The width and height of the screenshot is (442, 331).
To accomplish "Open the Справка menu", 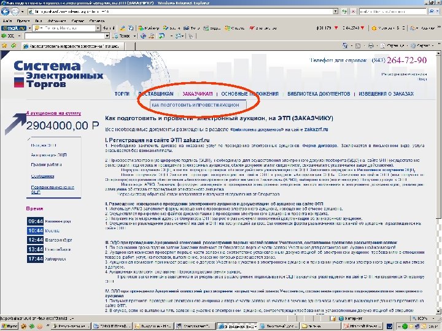I will (x=97, y=21).
